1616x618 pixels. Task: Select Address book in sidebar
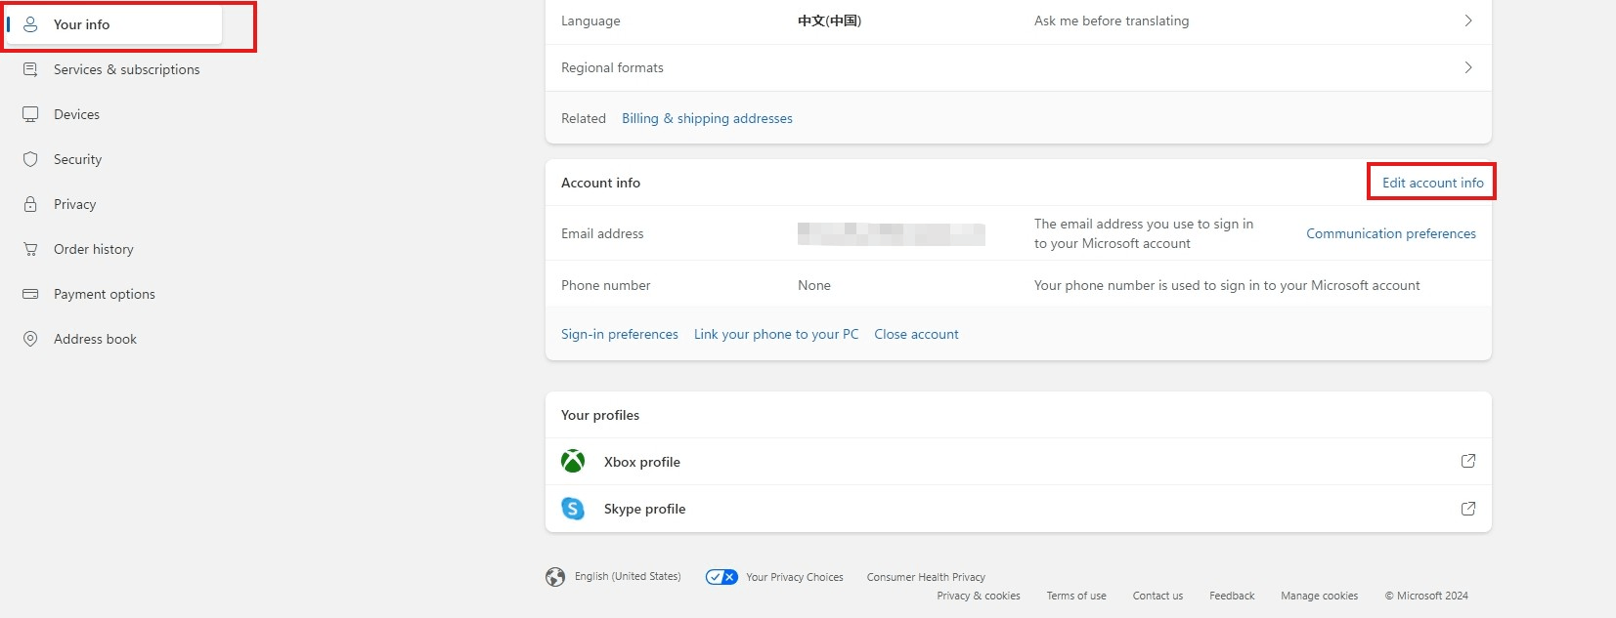(95, 339)
